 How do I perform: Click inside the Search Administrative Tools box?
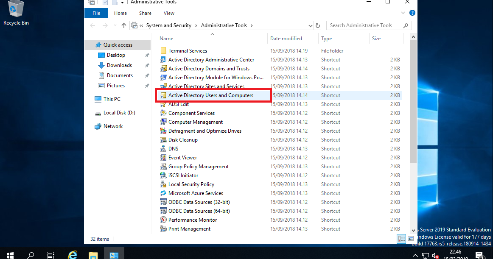tap(365, 25)
